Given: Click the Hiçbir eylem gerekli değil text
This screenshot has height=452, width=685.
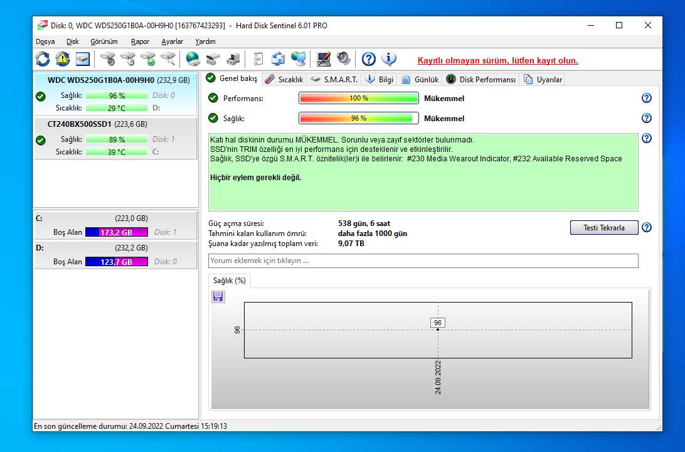Looking at the screenshot, I should 255,178.
